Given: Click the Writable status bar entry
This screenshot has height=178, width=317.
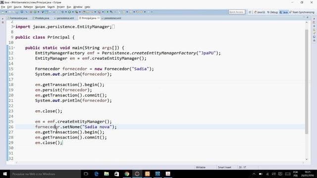Looking at the screenshot, I should (x=201, y=167).
